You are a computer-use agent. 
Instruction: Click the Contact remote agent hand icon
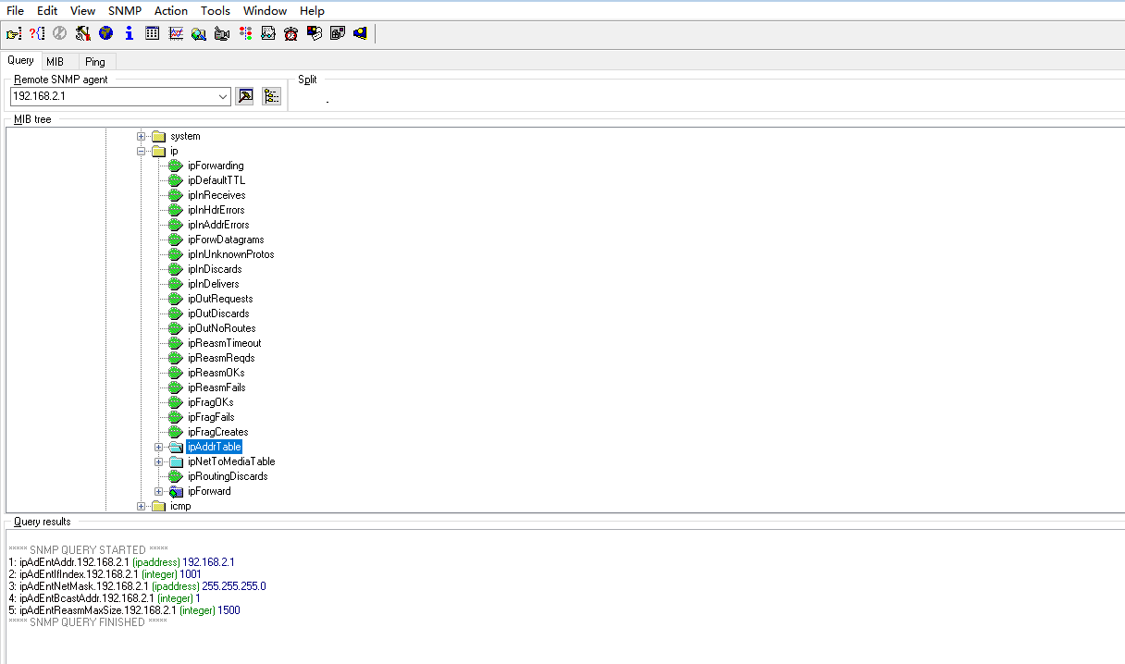[x=14, y=33]
